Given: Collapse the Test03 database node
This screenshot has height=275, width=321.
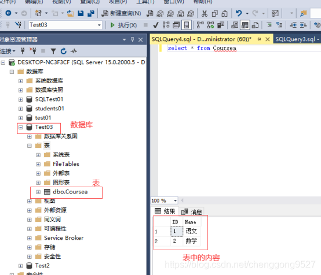Looking at the screenshot, I should (x=20, y=127).
